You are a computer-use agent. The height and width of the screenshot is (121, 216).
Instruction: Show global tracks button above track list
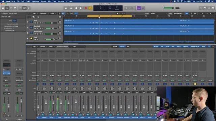point(60,17)
